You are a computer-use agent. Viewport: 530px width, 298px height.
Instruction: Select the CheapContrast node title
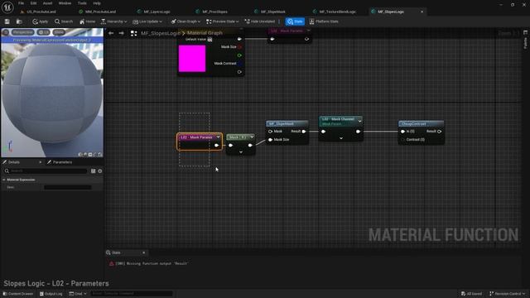tap(413, 123)
